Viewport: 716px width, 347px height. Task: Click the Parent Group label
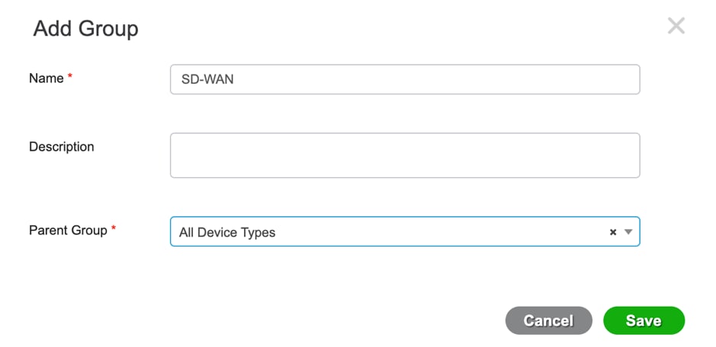click(x=68, y=230)
